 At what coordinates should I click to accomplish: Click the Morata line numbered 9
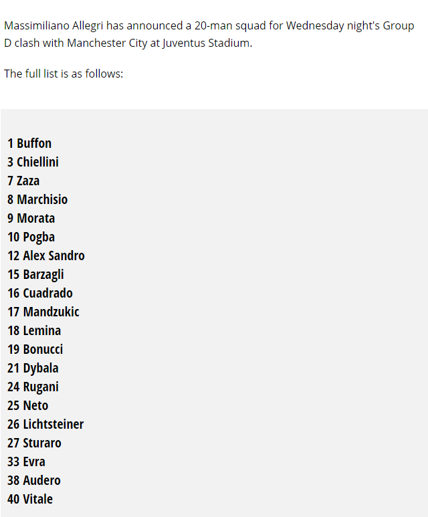35,218
